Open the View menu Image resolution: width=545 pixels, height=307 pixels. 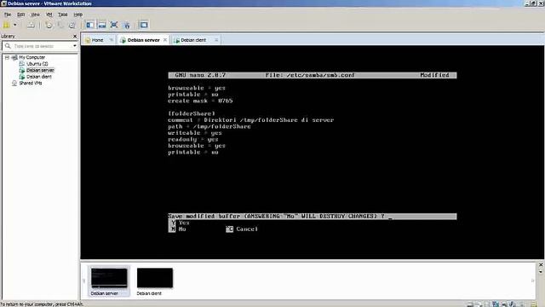(35, 14)
